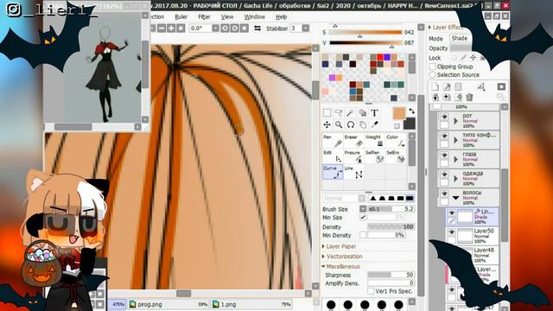Screen dimensions: 553x311
Task: Open the Stabilizer value dropdown
Action: pyautogui.click(x=305, y=29)
